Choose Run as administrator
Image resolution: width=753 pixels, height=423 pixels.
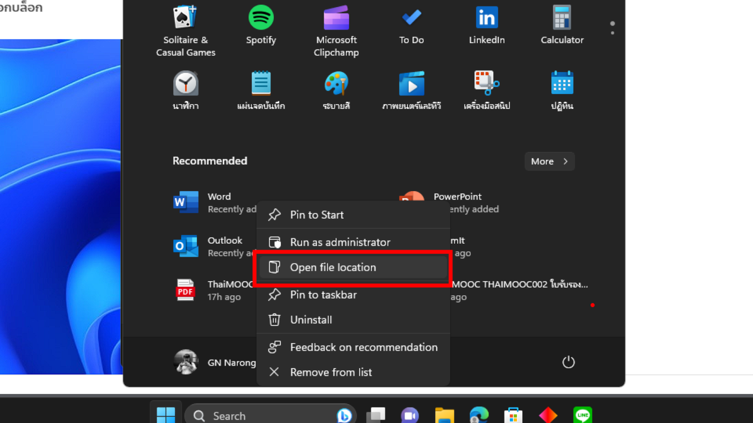(x=353, y=242)
